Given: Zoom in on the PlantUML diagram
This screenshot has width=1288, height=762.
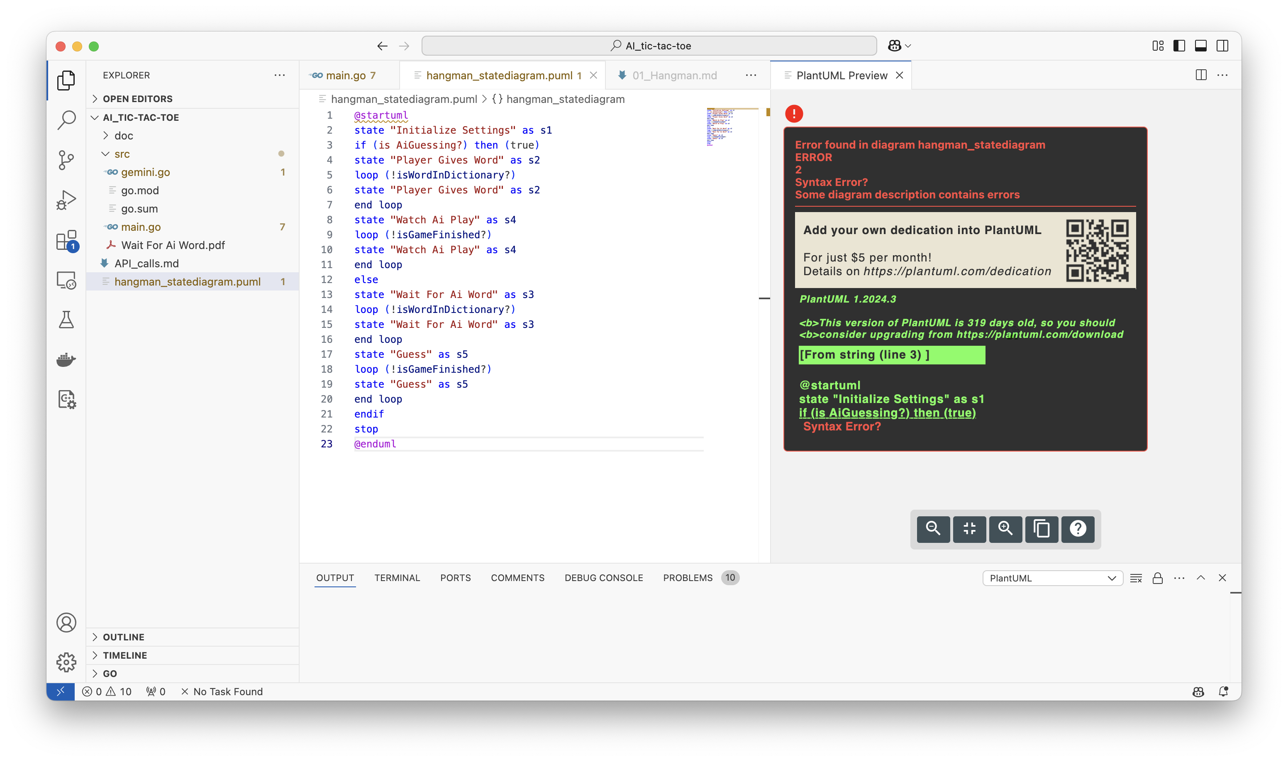Looking at the screenshot, I should click(x=1005, y=529).
